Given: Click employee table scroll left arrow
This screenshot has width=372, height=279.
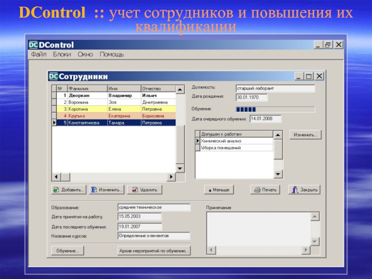Looking at the screenshot, I should tap(56, 177).
